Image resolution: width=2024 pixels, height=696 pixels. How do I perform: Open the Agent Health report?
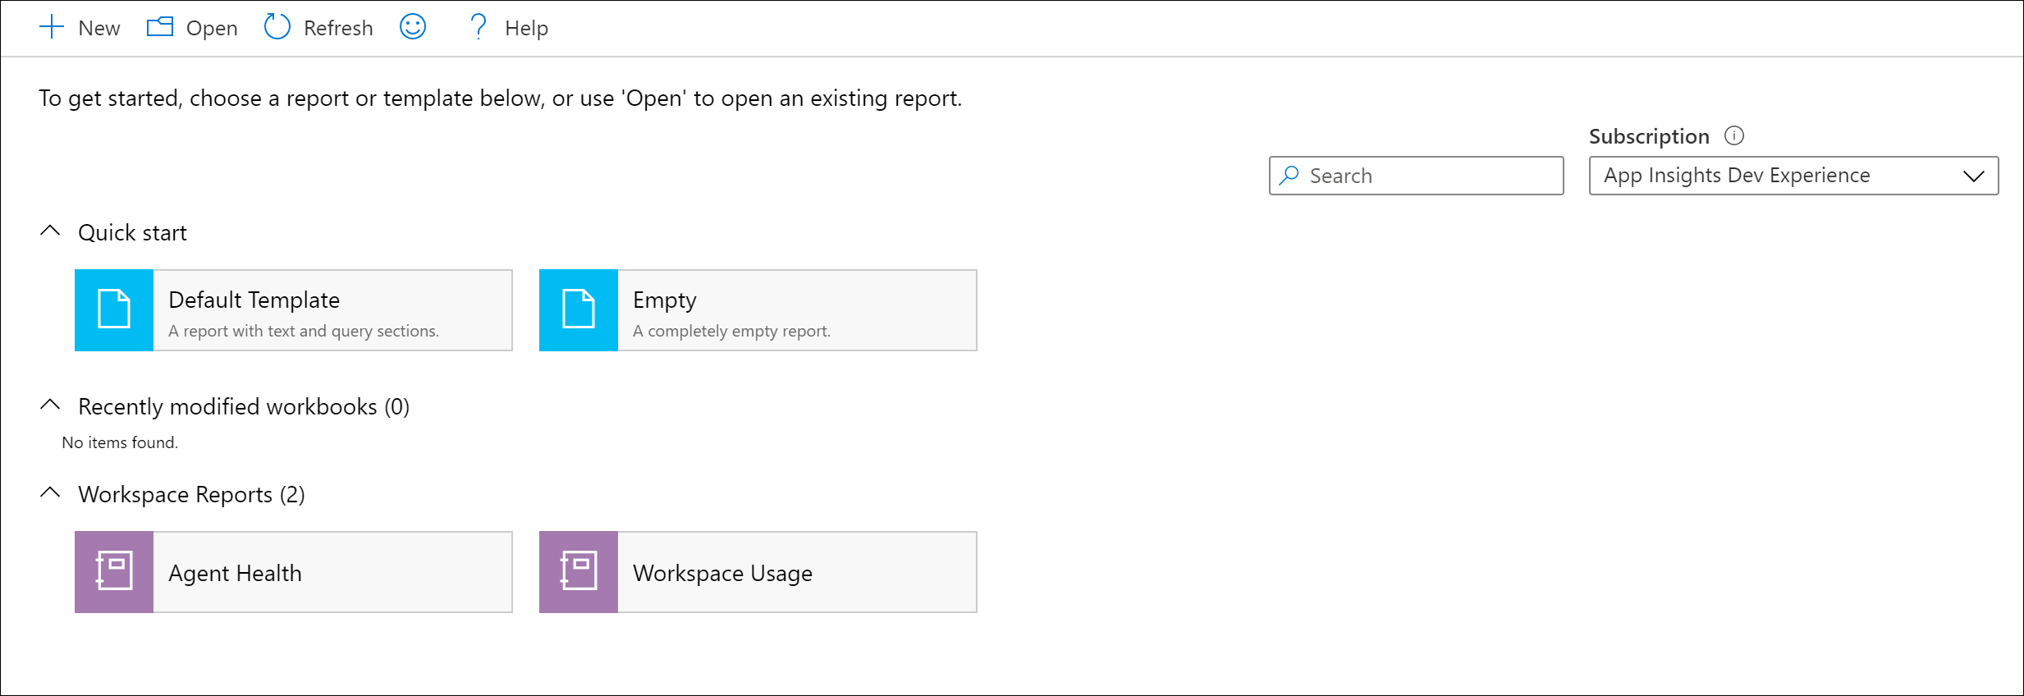pos(235,573)
